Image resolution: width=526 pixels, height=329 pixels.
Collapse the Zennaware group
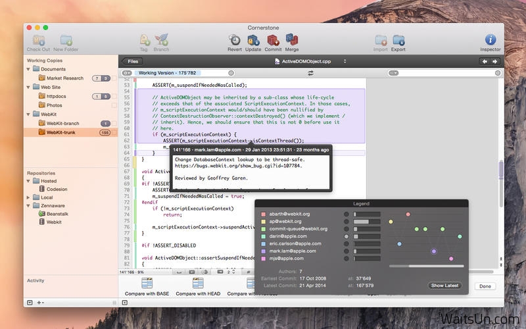(28, 205)
